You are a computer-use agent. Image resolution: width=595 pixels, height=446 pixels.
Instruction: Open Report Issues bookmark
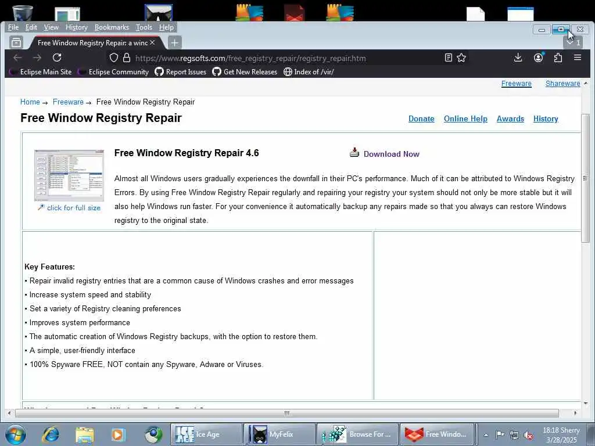pos(181,71)
